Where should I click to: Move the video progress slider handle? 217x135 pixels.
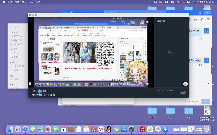click(x=47, y=84)
